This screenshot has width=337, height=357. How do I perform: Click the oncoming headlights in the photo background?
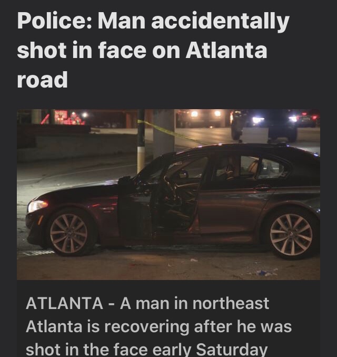(x=205, y=113)
